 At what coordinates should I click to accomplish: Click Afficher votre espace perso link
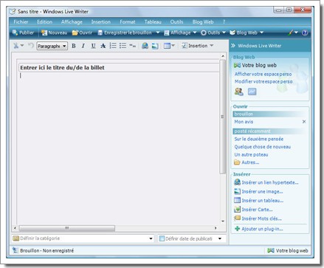(x=263, y=74)
